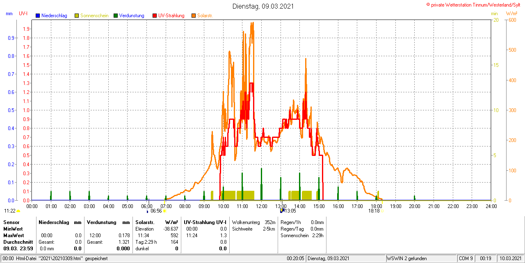Click the chart title Dienstag, 09.03.2021
The height and width of the screenshot is (263, 525).
point(263,6)
